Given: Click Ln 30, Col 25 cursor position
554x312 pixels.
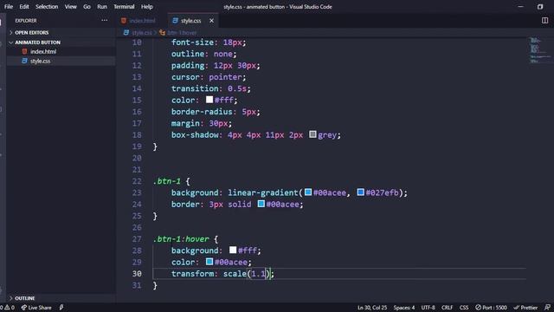Looking at the screenshot, I should click(372, 308).
